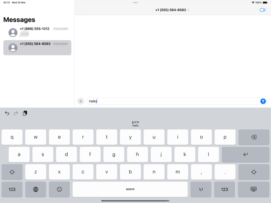Tap the c key
Screen dimensions: 271x203
tap(83, 172)
